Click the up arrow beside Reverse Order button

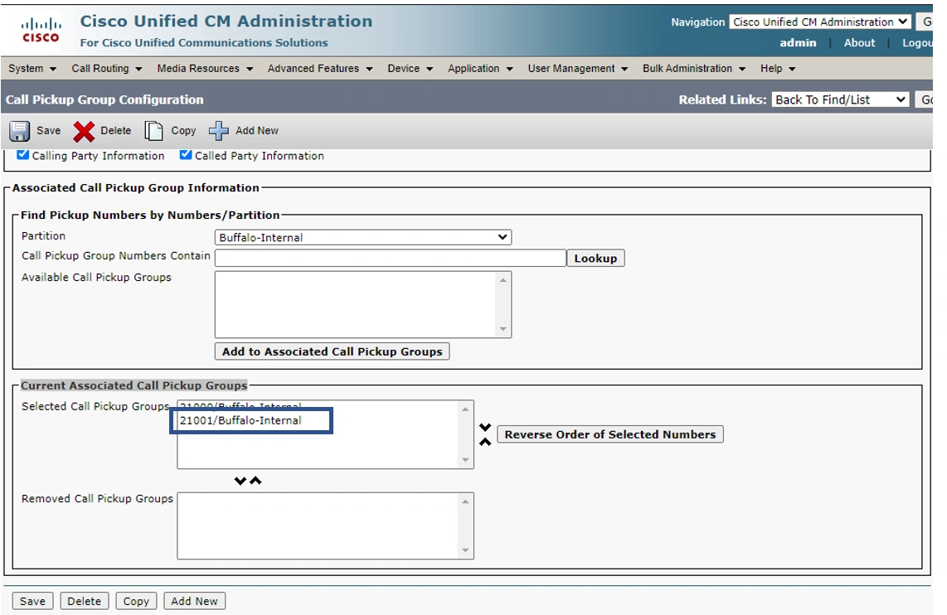pos(485,442)
